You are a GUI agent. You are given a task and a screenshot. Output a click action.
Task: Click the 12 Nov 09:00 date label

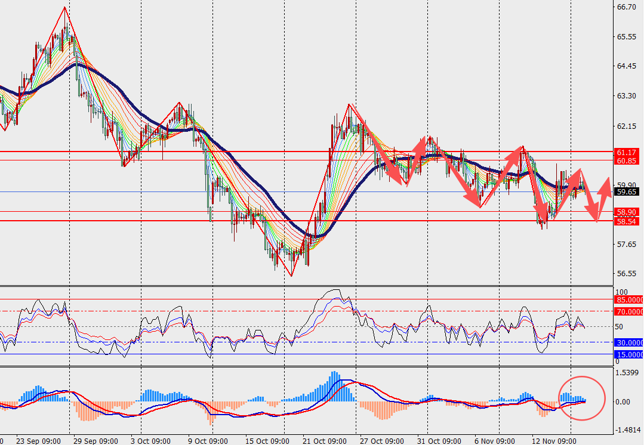click(x=553, y=440)
